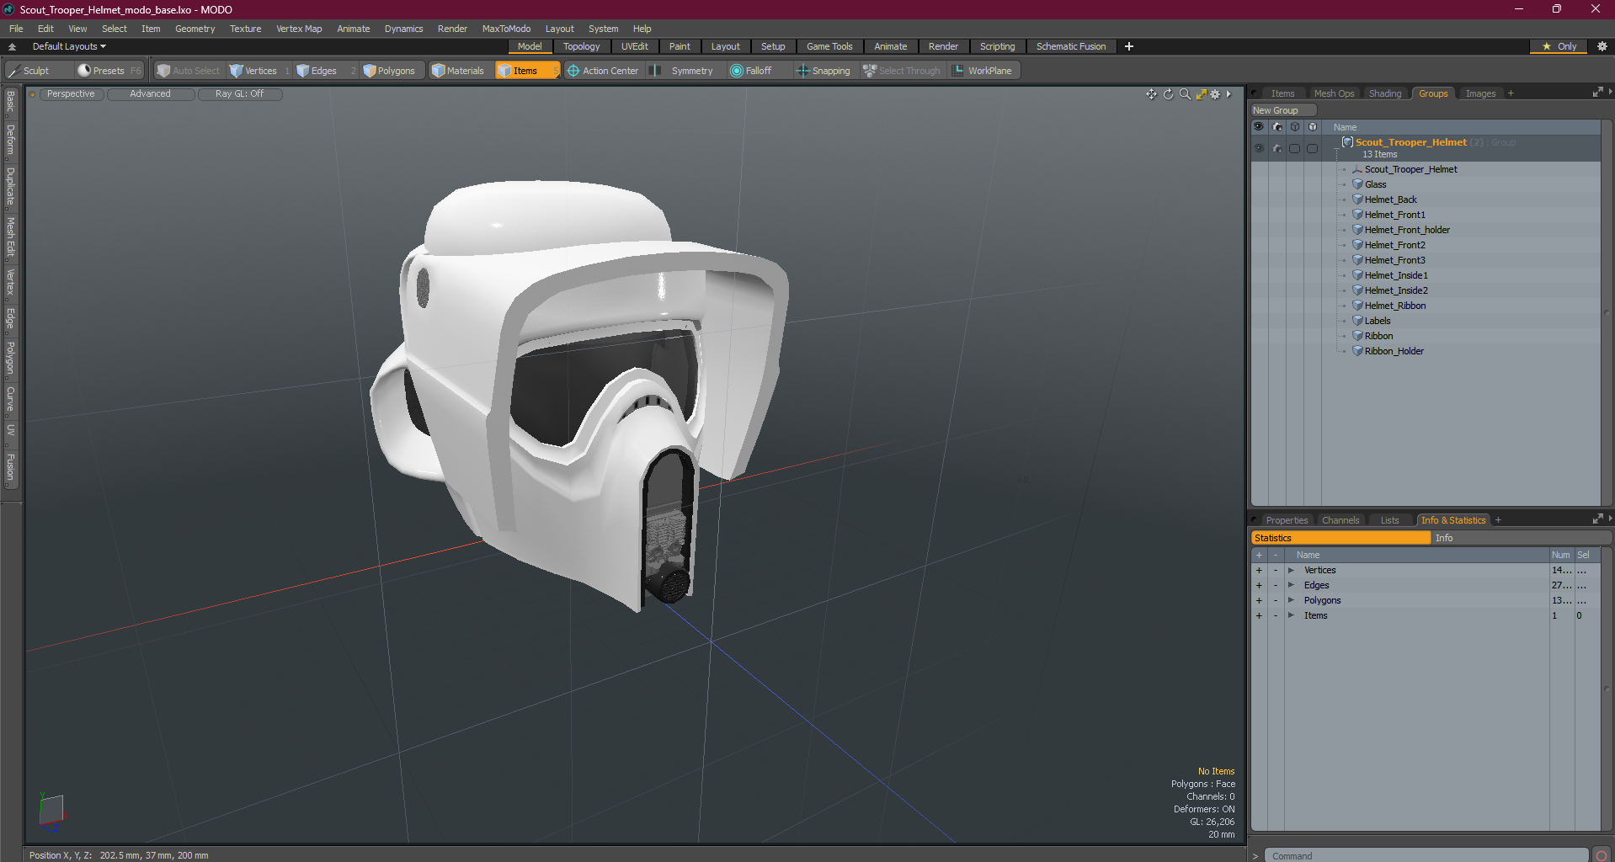The width and height of the screenshot is (1615, 862).
Task: Open the Vertex Map menu
Action: point(299,29)
